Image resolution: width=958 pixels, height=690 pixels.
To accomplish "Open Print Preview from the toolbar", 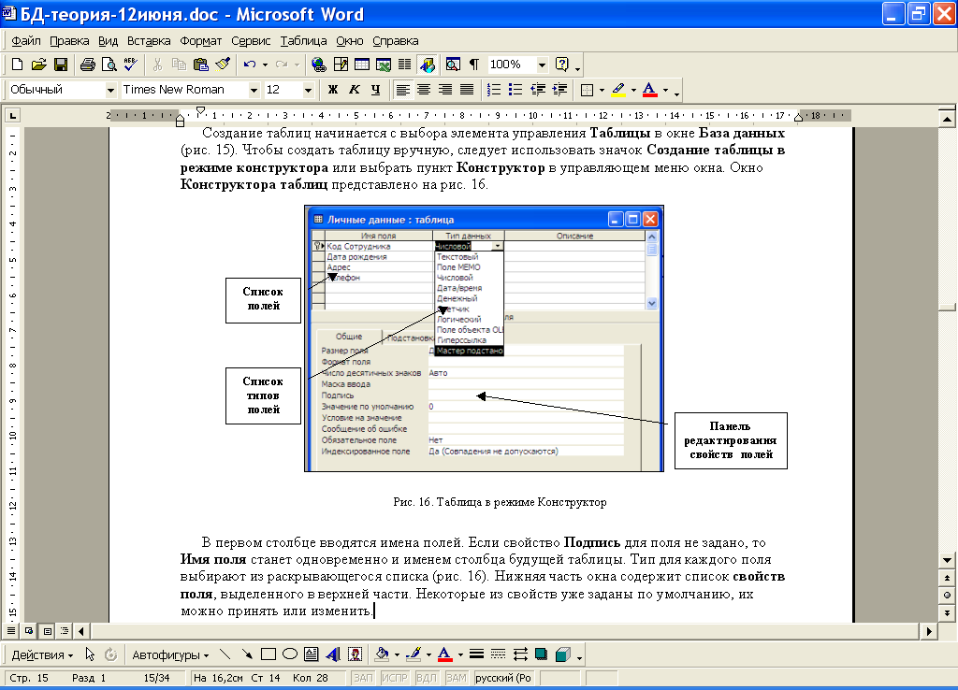I will tap(109, 65).
